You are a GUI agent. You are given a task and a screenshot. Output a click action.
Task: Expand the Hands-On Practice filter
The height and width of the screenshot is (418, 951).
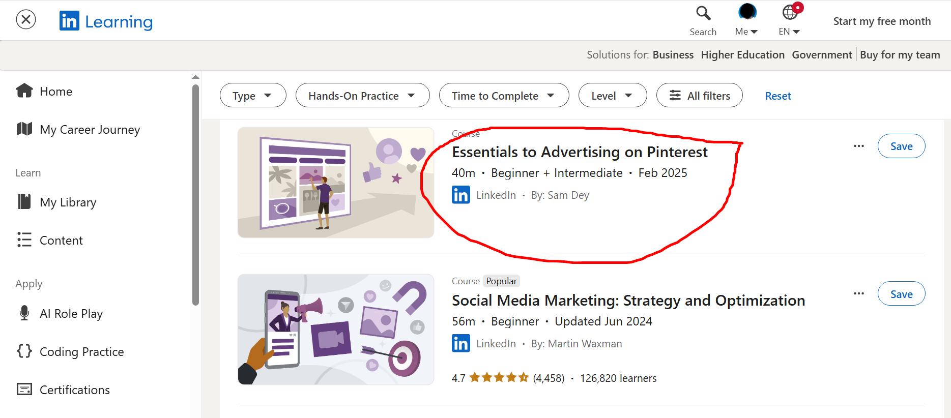tap(362, 96)
